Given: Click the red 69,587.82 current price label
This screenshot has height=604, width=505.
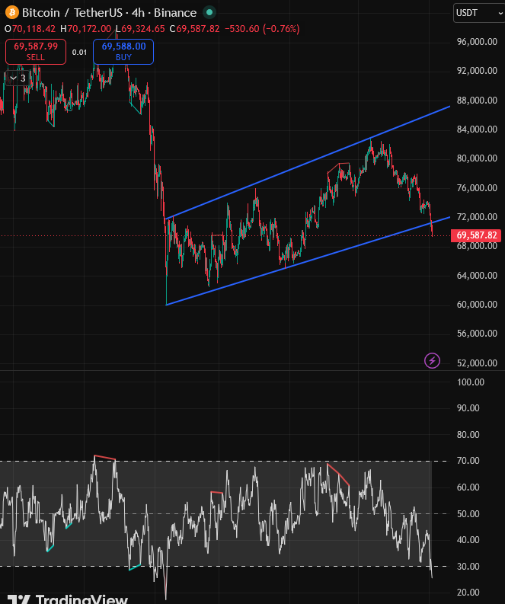Looking at the screenshot, I should 476,235.
